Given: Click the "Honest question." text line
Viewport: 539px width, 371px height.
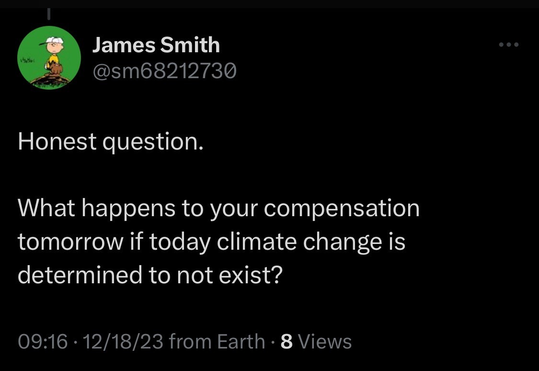Looking at the screenshot, I should 111,142.
